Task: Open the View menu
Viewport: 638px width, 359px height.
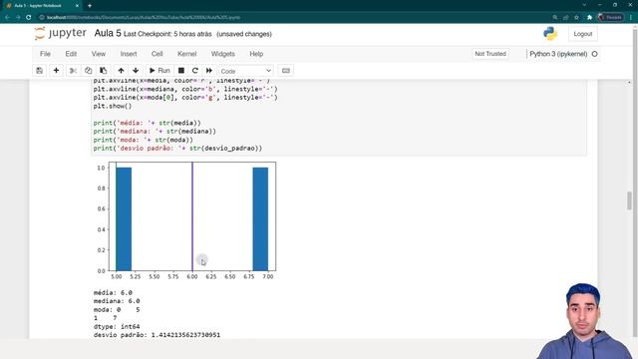Action: click(x=99, y=54)
